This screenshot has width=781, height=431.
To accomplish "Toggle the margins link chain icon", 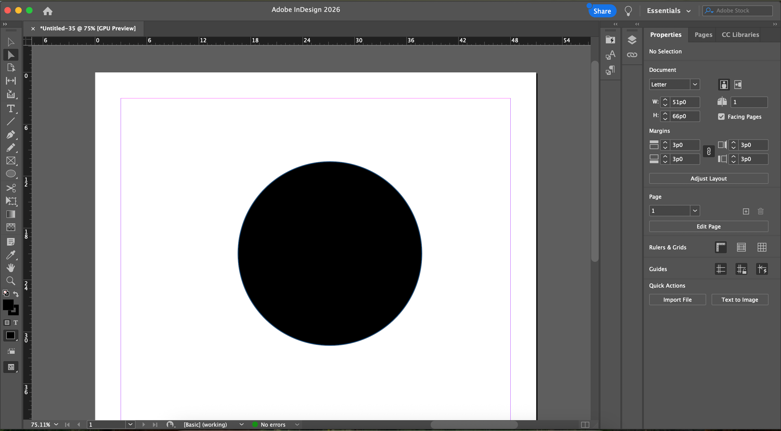I will click(709, 152).
